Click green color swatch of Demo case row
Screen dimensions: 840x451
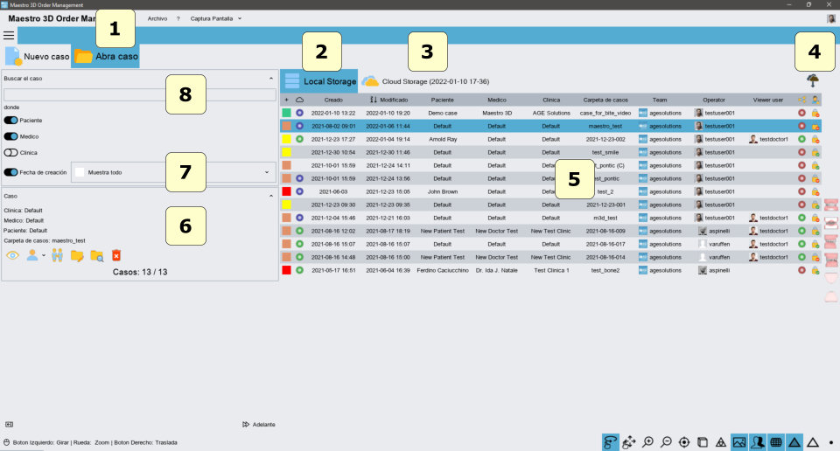[287, 113]
